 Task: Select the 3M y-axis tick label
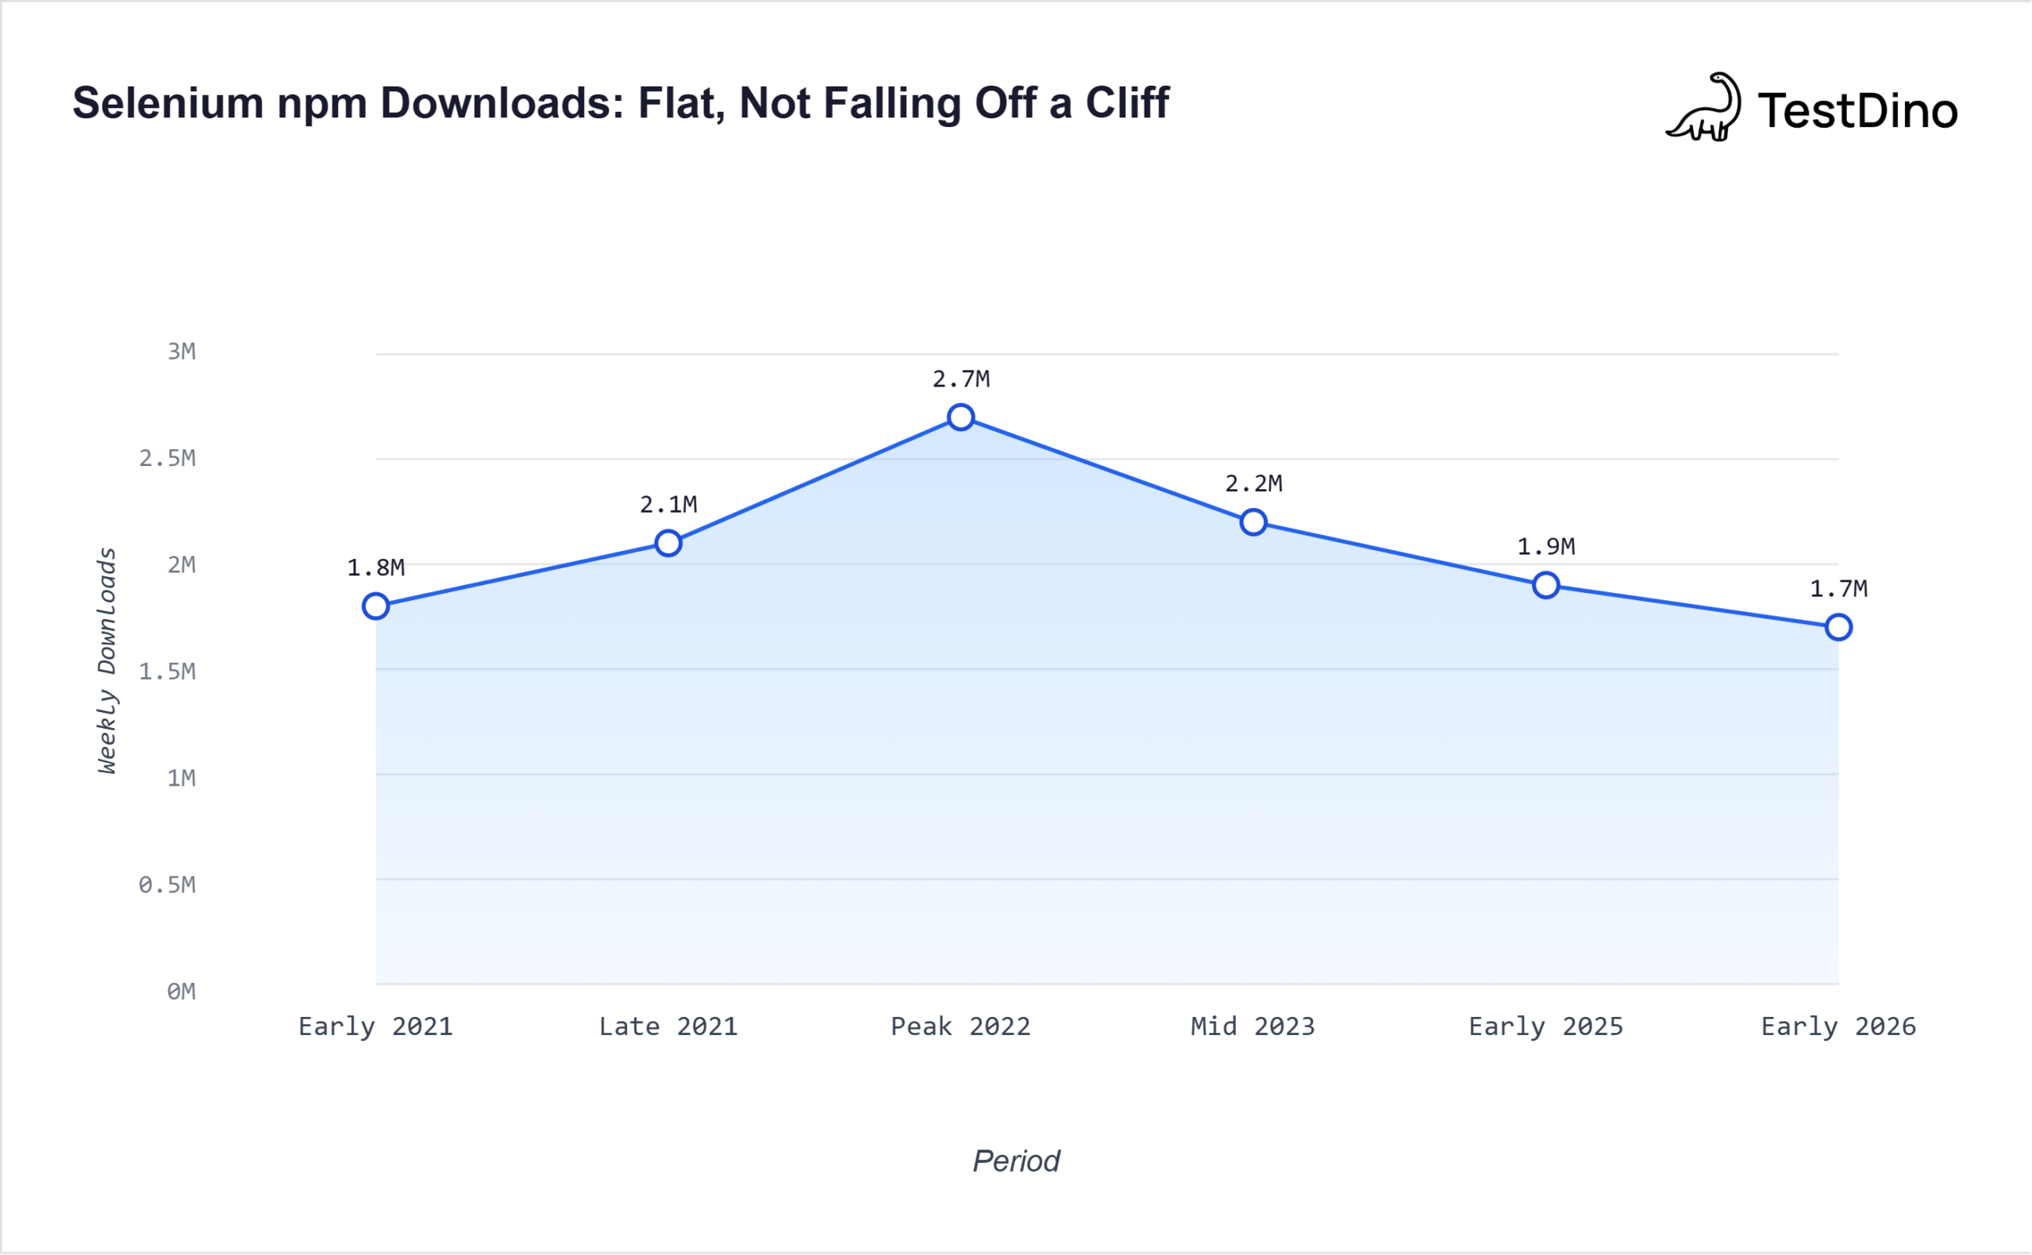[182, 352]
